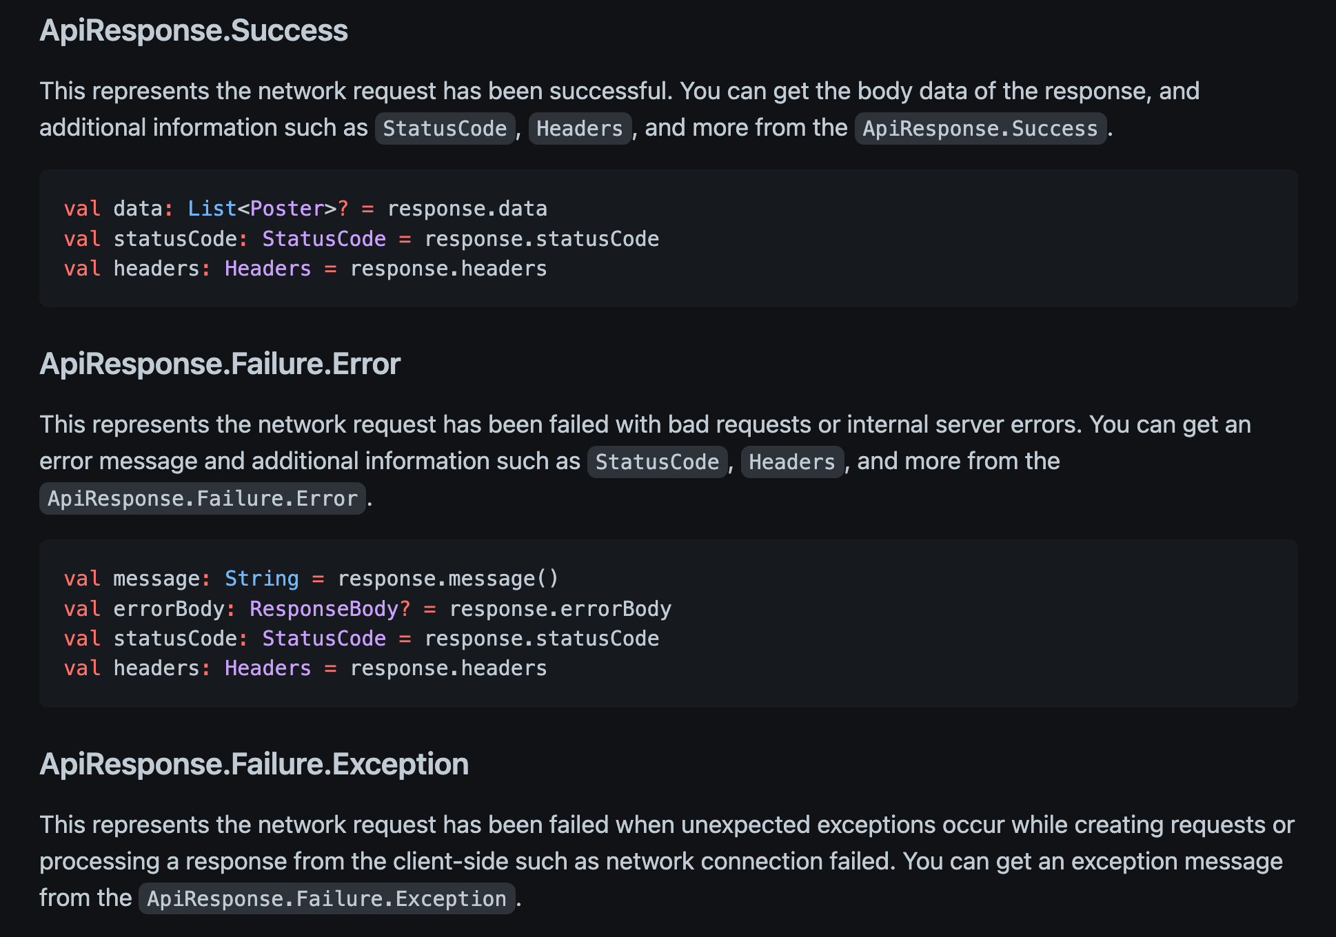Click the String type in message declaration

262,579
